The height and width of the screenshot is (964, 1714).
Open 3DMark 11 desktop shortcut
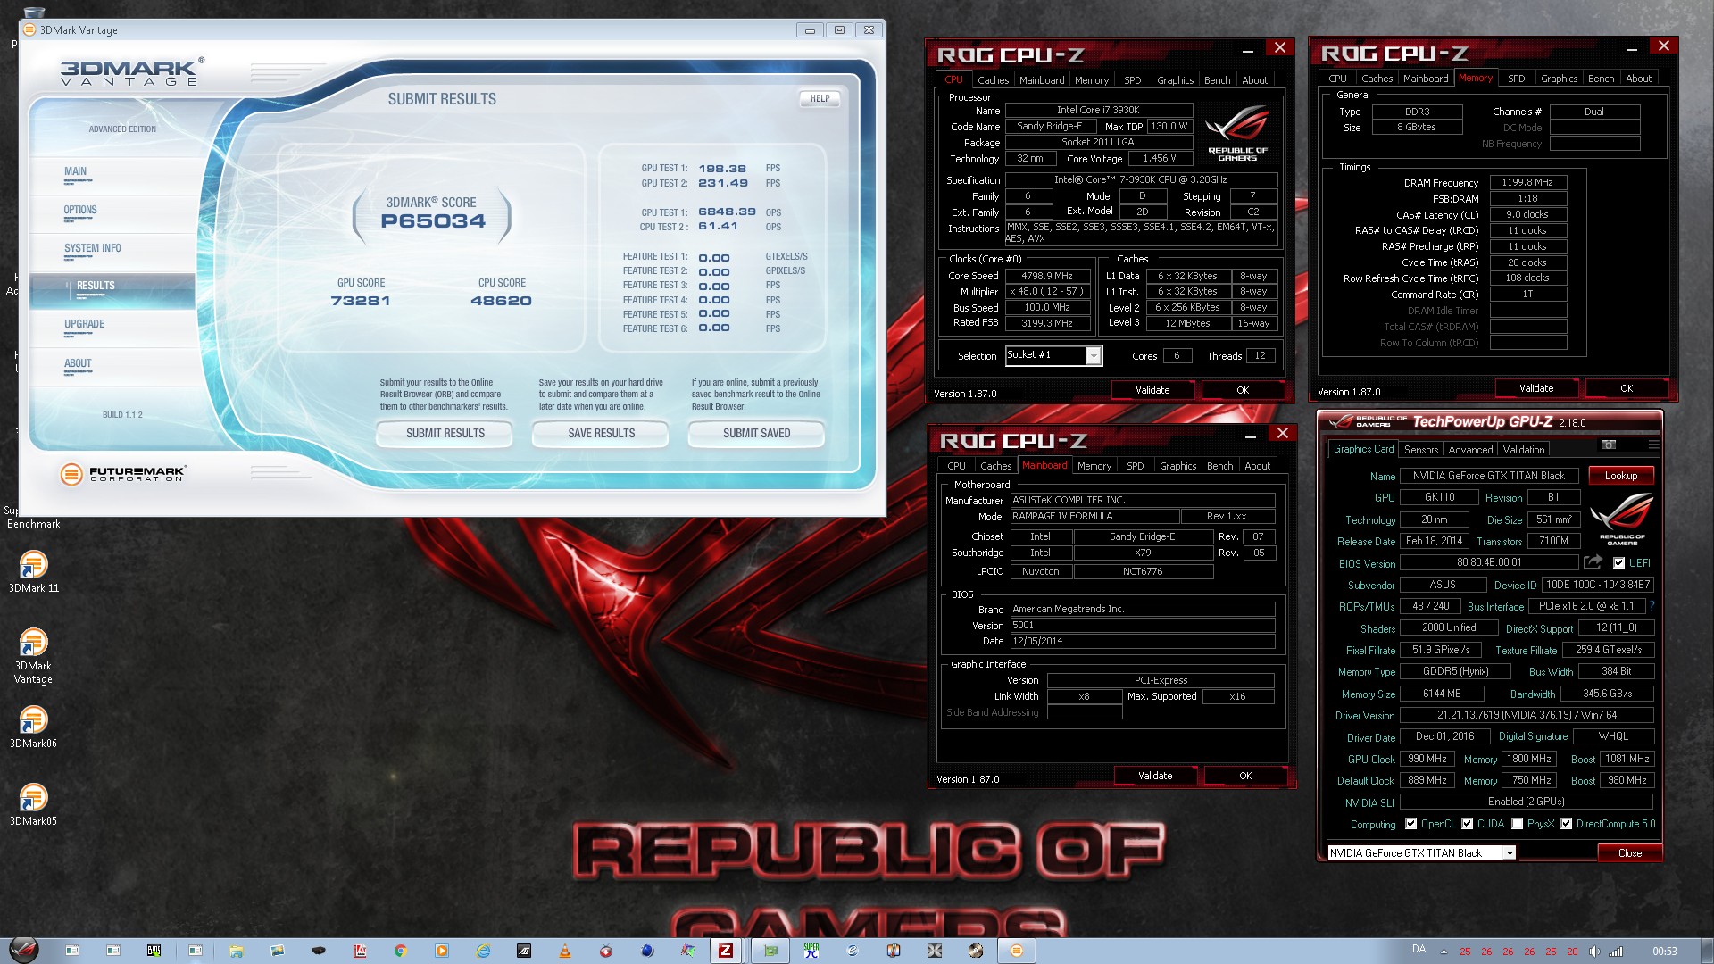coord(33,572)
